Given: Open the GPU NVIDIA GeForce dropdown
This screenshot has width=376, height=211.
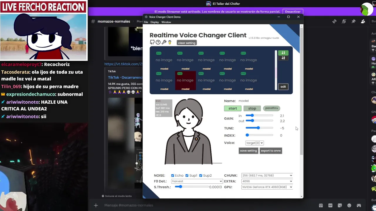Looking at the screenshot, I should (267, 187).
